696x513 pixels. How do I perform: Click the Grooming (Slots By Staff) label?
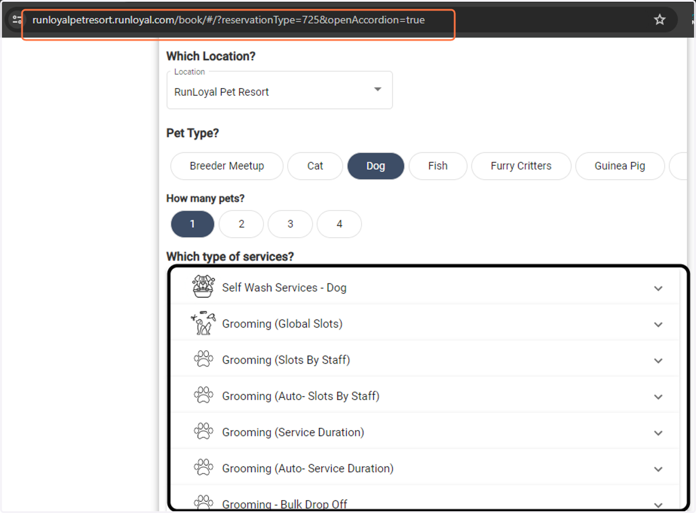[x=286, y=360]
